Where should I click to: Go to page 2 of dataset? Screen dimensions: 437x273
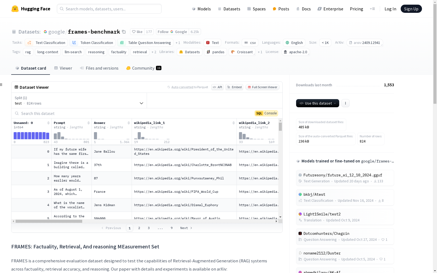point(139,228)
